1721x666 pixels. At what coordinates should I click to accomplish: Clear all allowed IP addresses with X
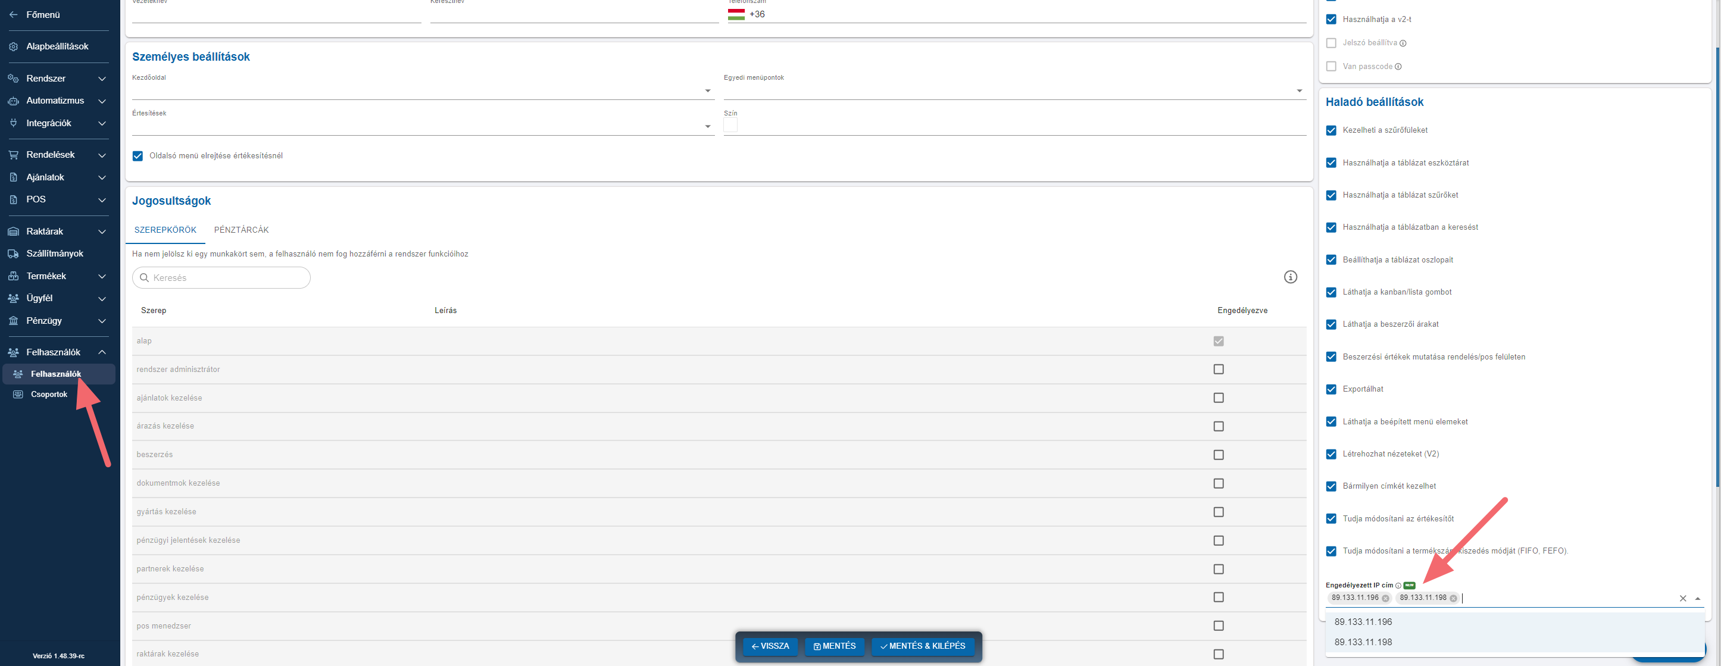1683,599
